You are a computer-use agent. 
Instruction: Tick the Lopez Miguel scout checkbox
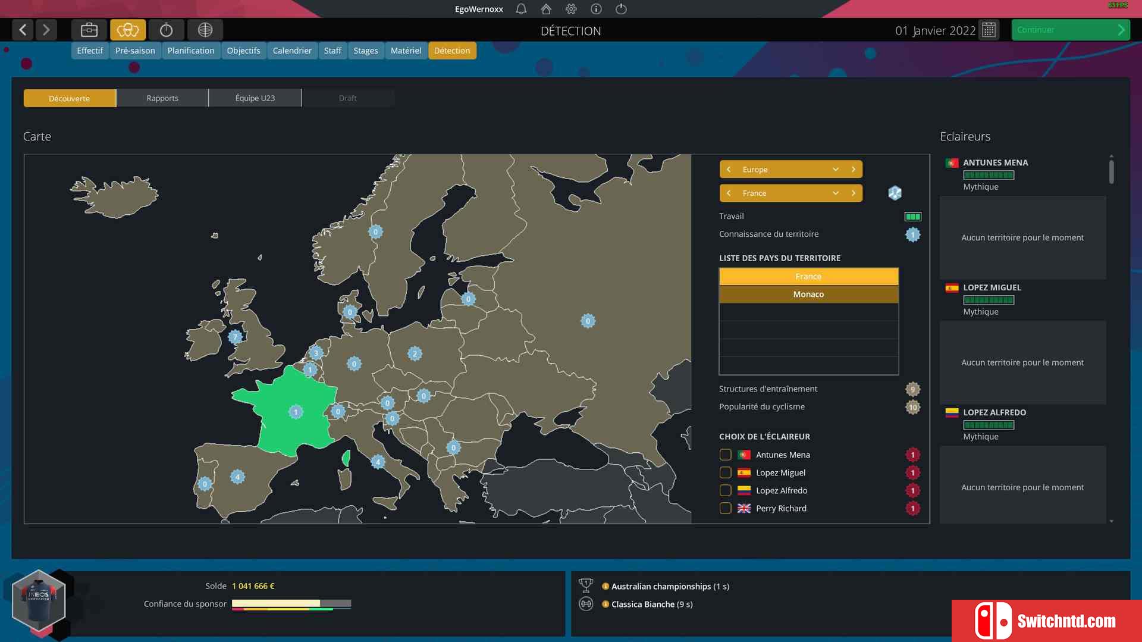click(x=725, y=472)
